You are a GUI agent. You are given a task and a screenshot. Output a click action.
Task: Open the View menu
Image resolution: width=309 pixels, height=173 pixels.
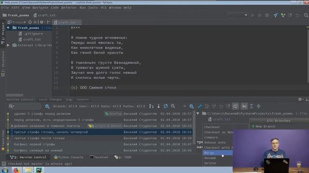pos(26,8)
